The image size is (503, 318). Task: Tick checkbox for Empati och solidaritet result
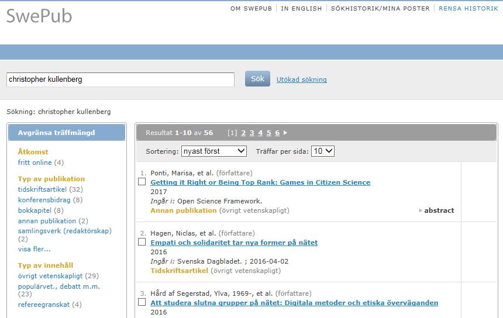pos(142,242)
